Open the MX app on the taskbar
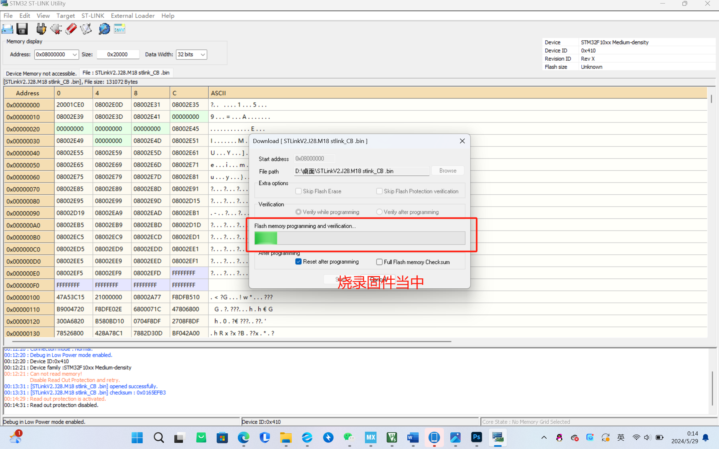The image size is (719, 449). click(370, 437)
